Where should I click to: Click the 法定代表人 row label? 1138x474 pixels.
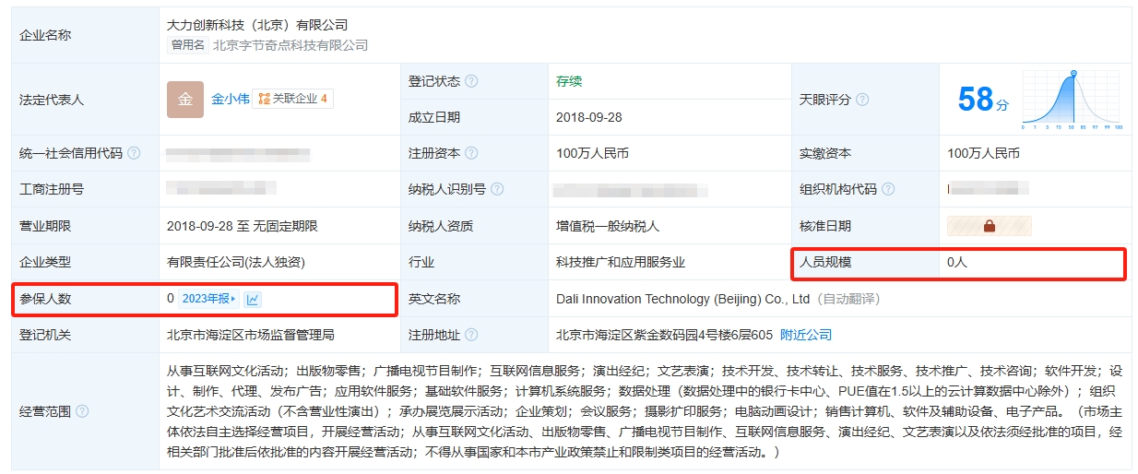pos(52,100)
